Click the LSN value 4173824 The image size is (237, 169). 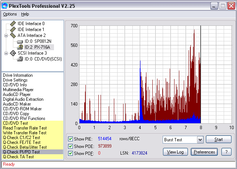coord(139,153)
